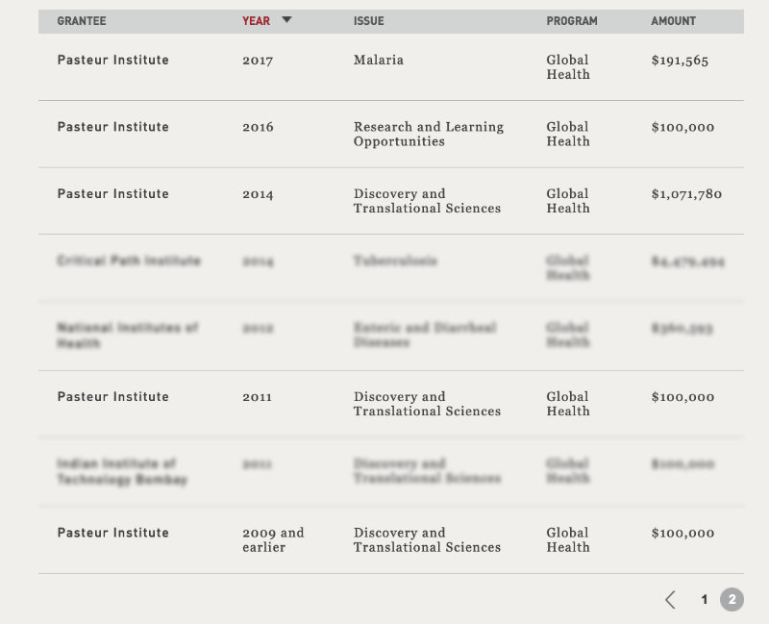
Task: Sort the table by Year column header
Action: pyautogui.click(x=256, y=21)
